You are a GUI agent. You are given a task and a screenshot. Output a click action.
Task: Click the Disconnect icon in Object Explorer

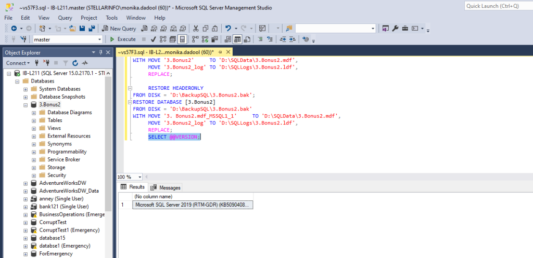[x=46, y=63]
